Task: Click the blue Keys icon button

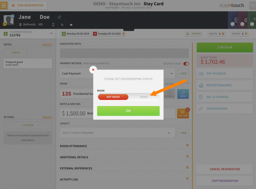Action: click(183, 94)
